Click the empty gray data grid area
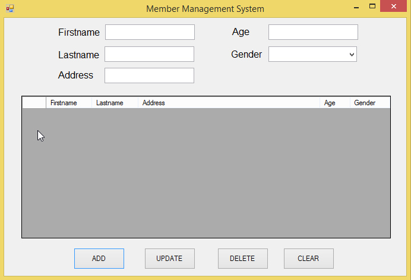The image size is (411, 280). click(206, 173)
